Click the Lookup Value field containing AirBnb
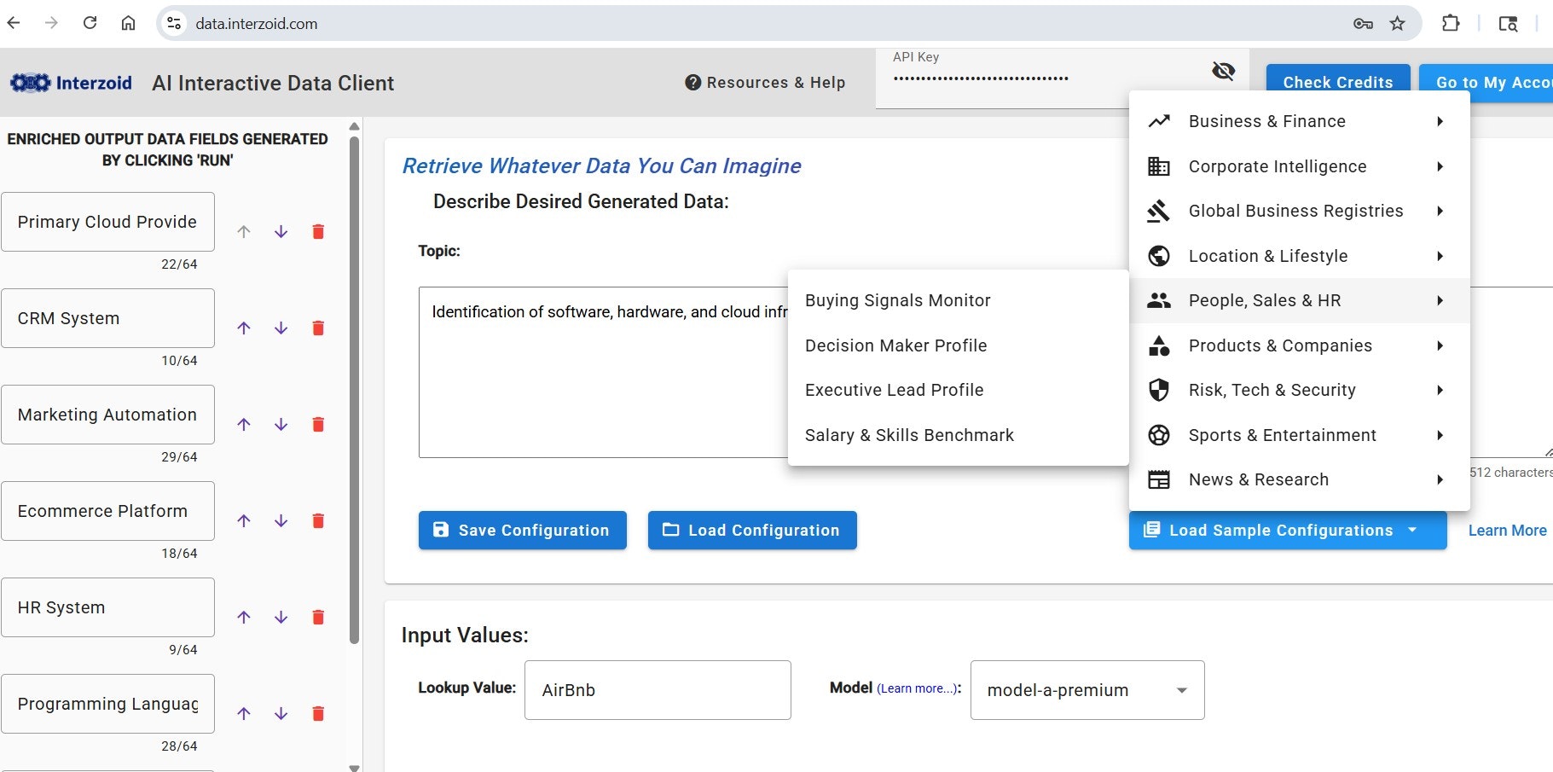Screen dimensions: 1553x772 (x=657, y=690)
